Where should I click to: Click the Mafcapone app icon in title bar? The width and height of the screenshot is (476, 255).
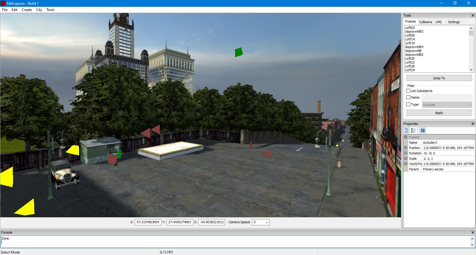click(3, 3)
